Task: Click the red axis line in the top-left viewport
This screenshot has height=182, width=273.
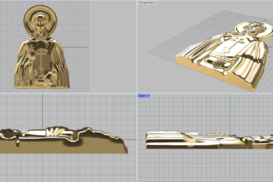Action: click(75, 47)
